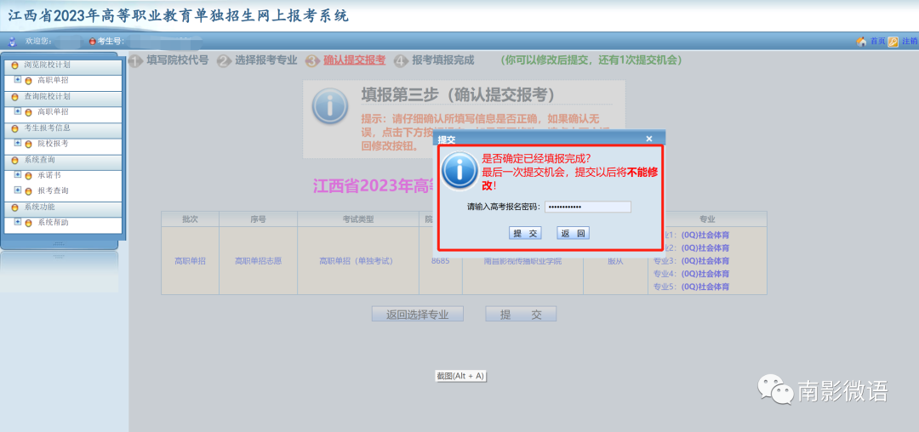
Task: Click the home icon beside 首页
Action: pyautogui.click(x=861, y=42)
